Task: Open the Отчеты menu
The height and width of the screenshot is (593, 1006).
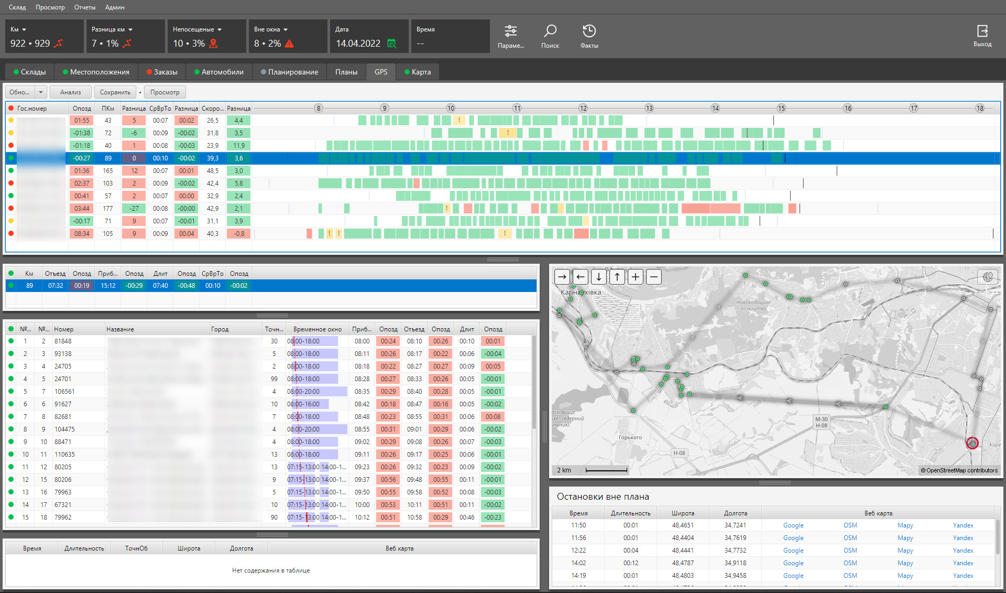Action: [x=85, y=7]
